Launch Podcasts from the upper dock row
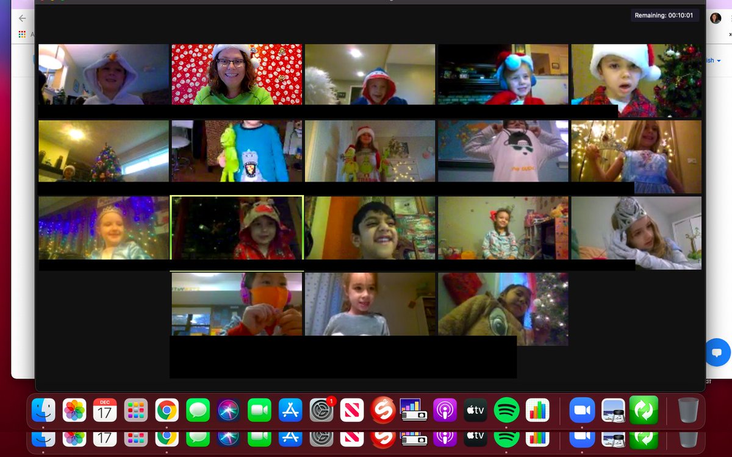 point(445,410)
